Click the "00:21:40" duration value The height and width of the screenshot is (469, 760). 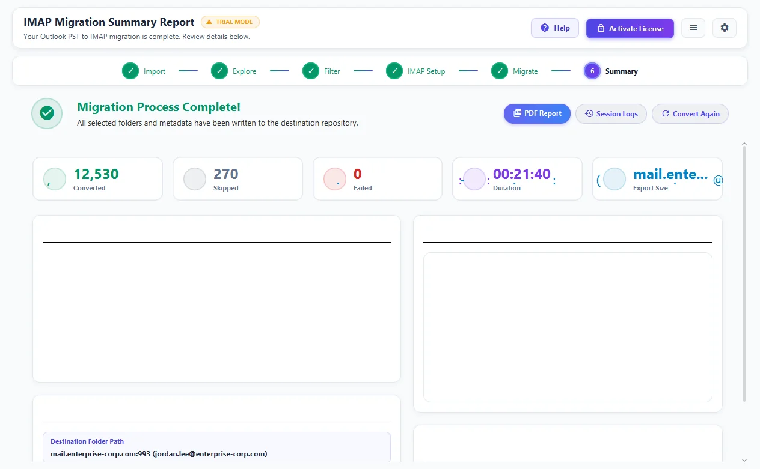pos(522,174)
